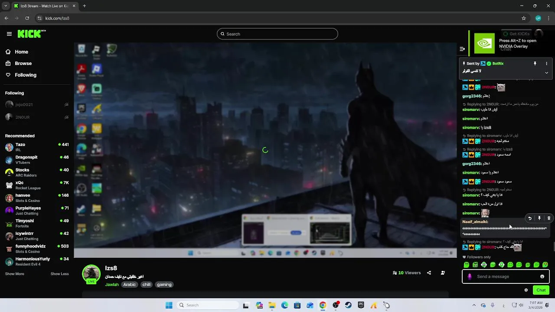Click gaming tag
This screenshot has height=312, width=555.
(x=164, y=285)
